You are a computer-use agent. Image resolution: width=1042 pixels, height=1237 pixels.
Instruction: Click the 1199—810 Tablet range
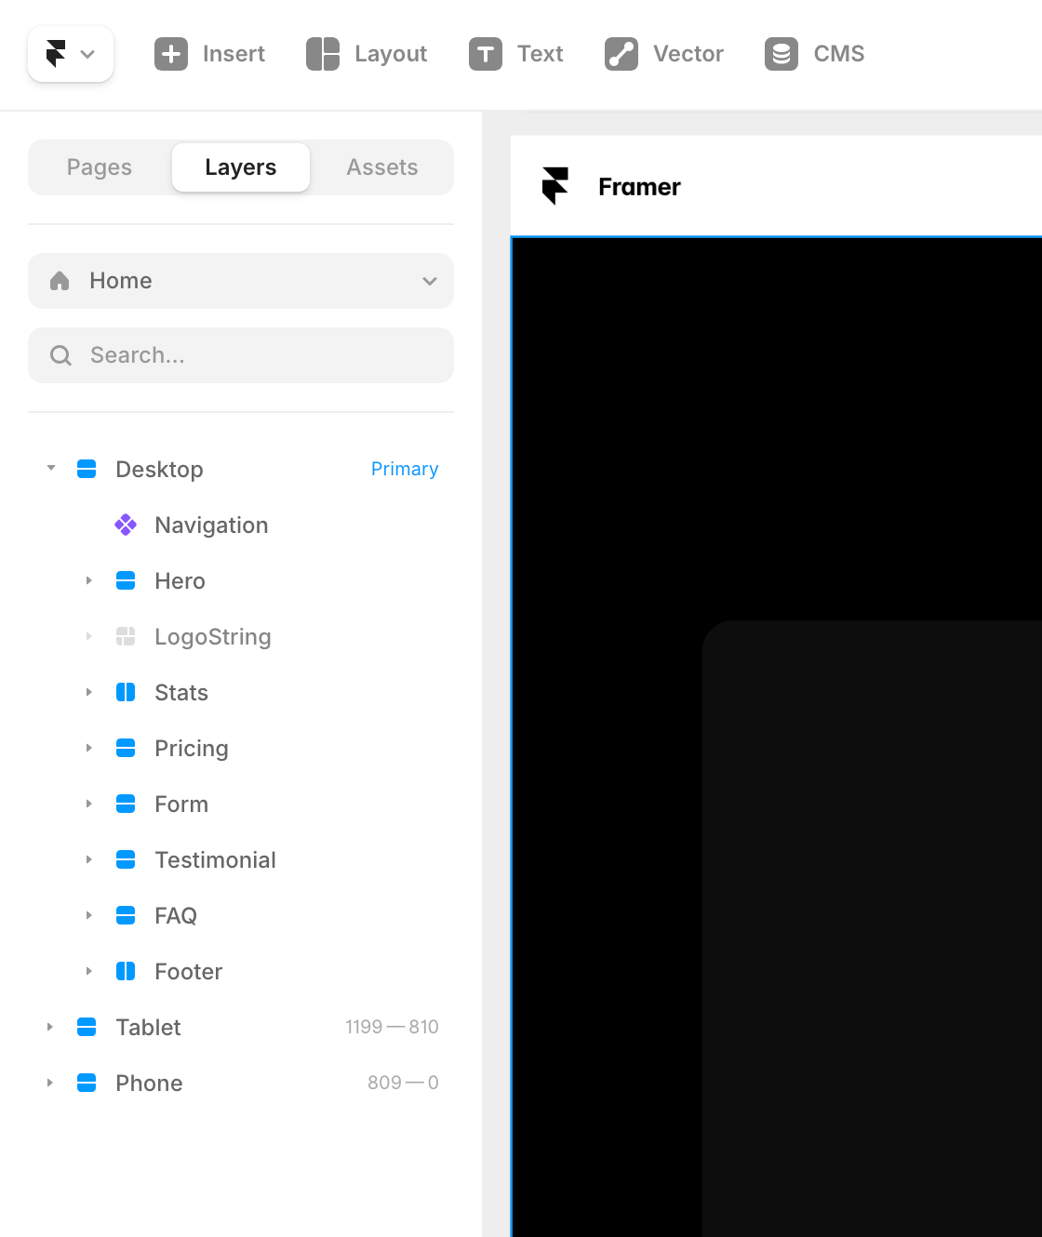[x=392, y=1027]
